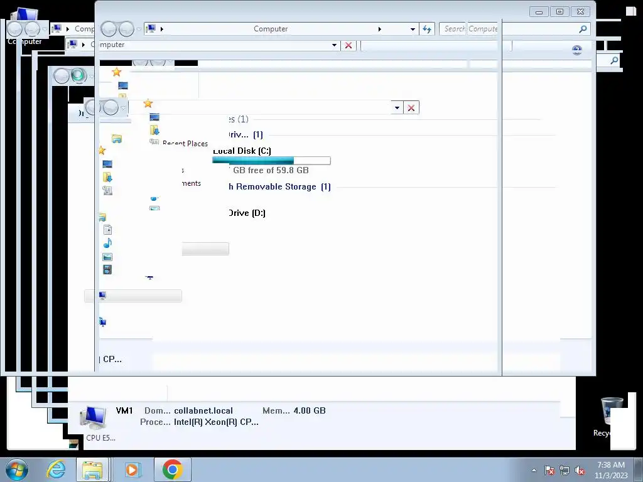The height and width of the screenshot is (482, 643).
Task: Click the VM1 computer name label
Action: click(x=124, y=410)
